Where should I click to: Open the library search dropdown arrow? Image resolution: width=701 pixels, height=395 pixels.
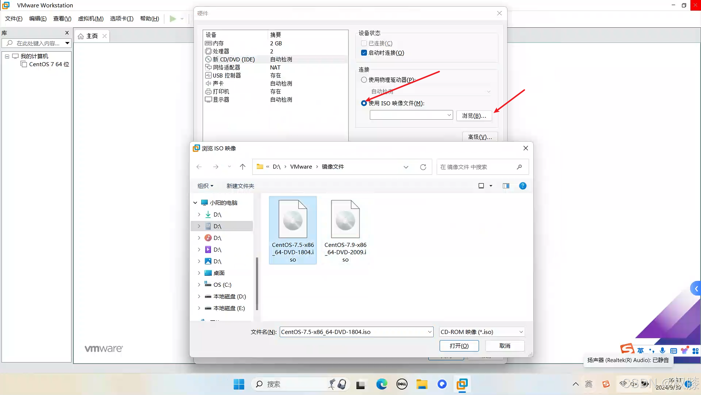click(67, 43)
